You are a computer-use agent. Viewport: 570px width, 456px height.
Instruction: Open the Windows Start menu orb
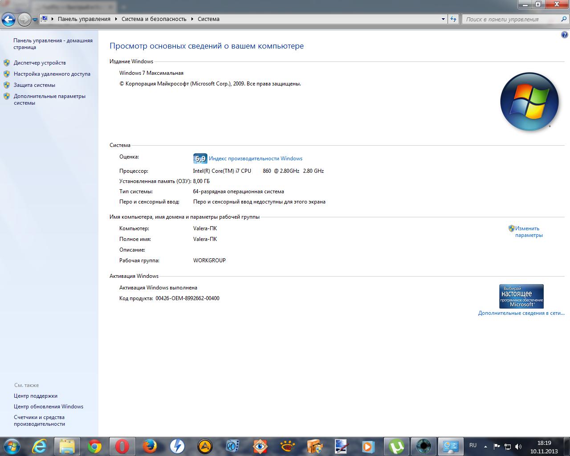coord(11,446)
